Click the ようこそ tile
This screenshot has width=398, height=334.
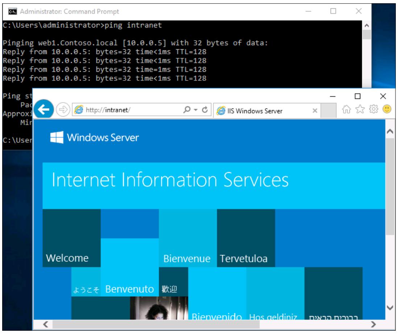(86, 282)
